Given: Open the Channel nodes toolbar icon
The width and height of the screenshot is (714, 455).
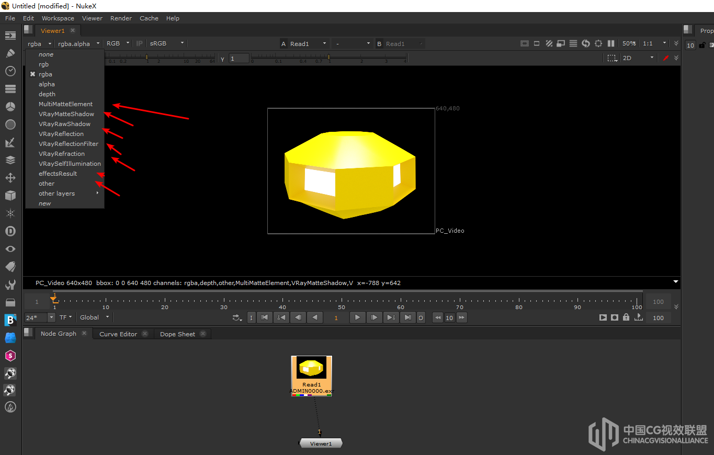Looking at the screenshot, I should 10,89.
